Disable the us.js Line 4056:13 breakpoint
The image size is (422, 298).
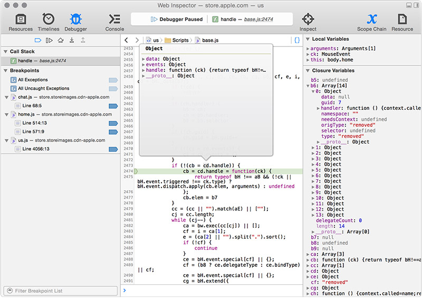coord(113,149)
